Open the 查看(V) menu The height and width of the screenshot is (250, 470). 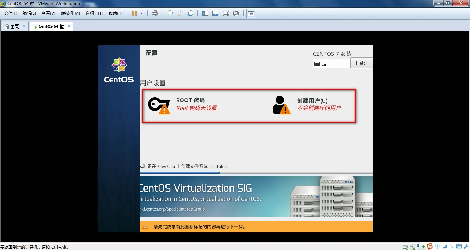[x=48, y=13]
